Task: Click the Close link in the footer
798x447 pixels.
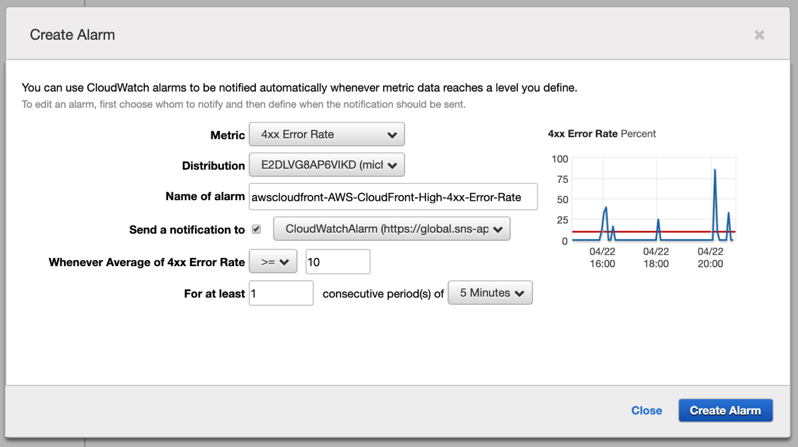Action: pos(646,410)
